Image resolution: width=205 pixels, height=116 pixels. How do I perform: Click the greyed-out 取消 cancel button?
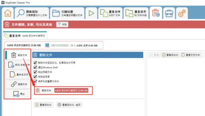155,55
